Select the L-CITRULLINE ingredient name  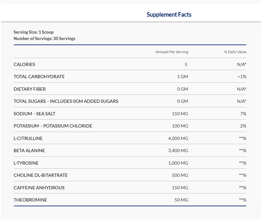coord(28,138)
